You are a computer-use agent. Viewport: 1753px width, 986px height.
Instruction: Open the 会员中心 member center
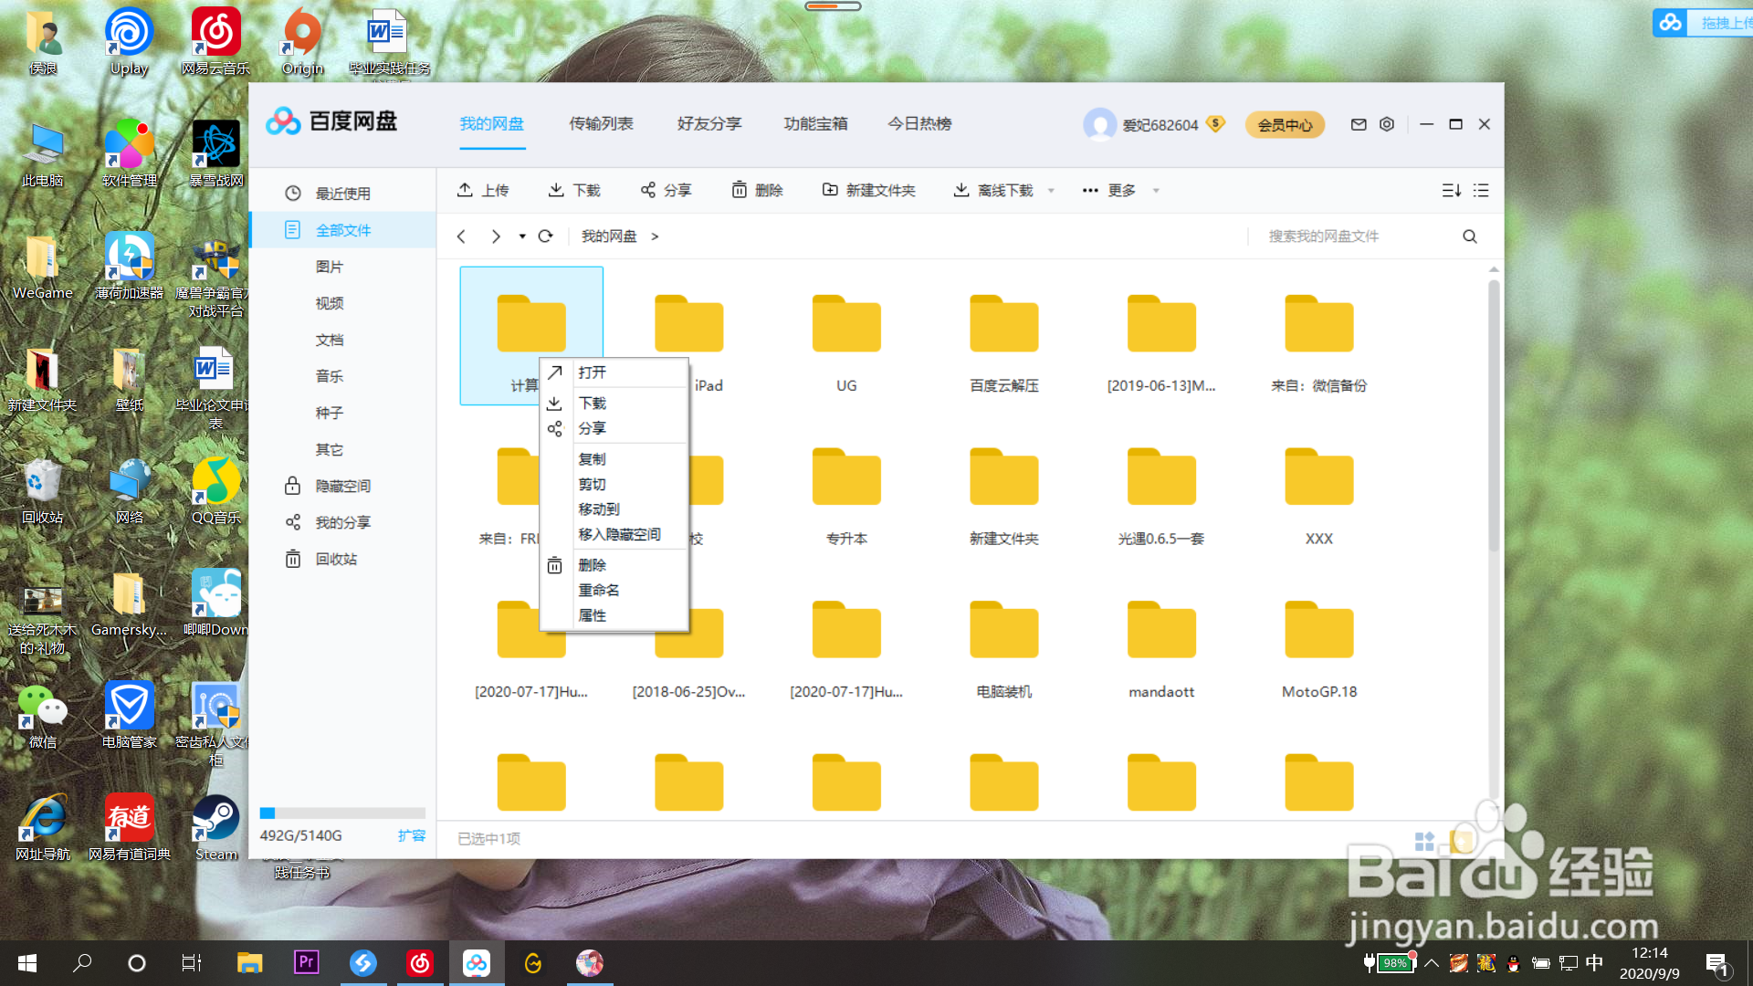coord(1285,124)
